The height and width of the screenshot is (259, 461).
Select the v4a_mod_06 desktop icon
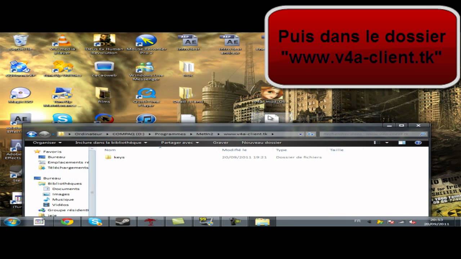[270, 95]
